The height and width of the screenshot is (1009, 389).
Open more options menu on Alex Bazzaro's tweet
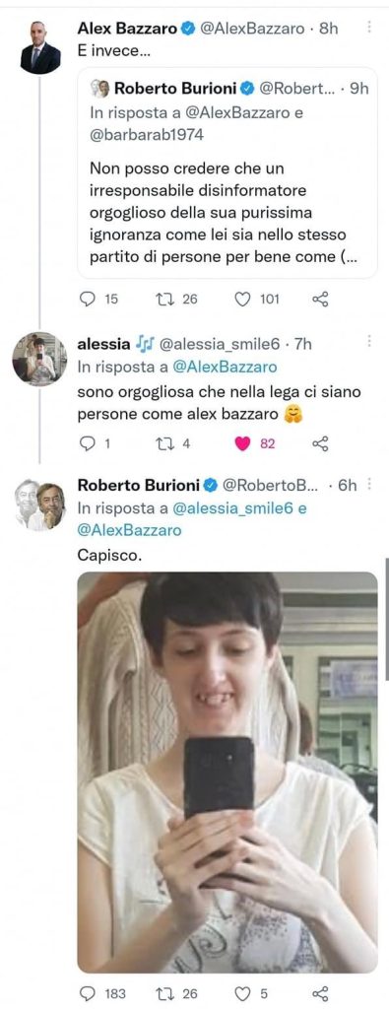pyautogui.click(x=369, y=27)
